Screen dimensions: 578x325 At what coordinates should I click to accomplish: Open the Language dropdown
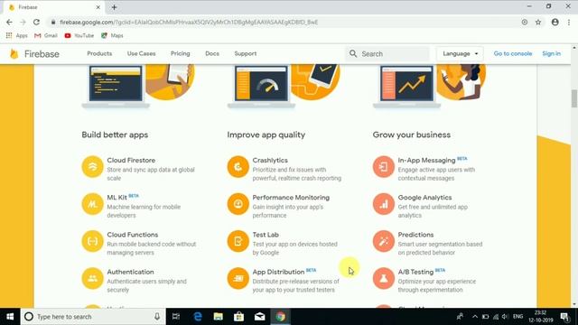(460, 54)
